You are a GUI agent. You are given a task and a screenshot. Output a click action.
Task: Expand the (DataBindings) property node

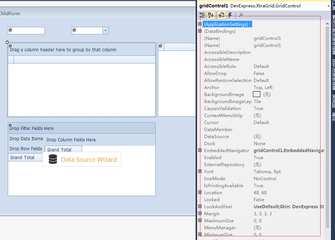(200, 31)
